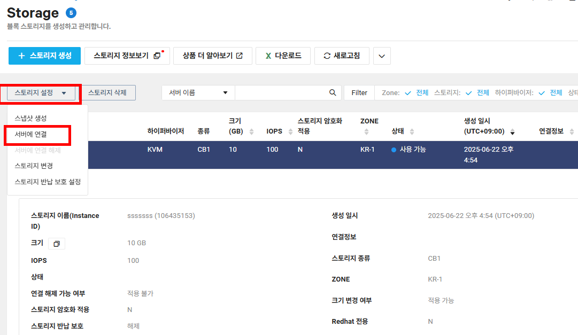The image size is (578, 335).
Task: Click the copy icon beside 크기 label
Action: click(57, 244)
